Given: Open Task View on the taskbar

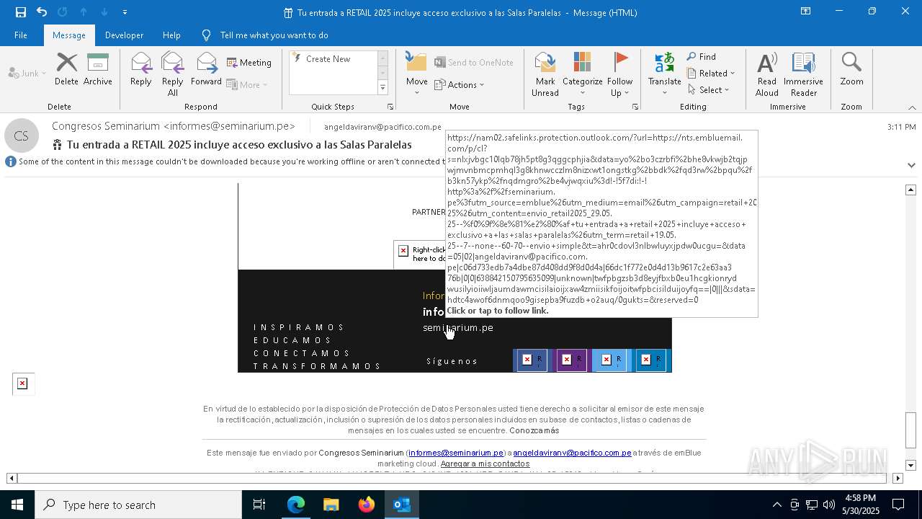Looking at the screenshot, I should click(259, 505).
